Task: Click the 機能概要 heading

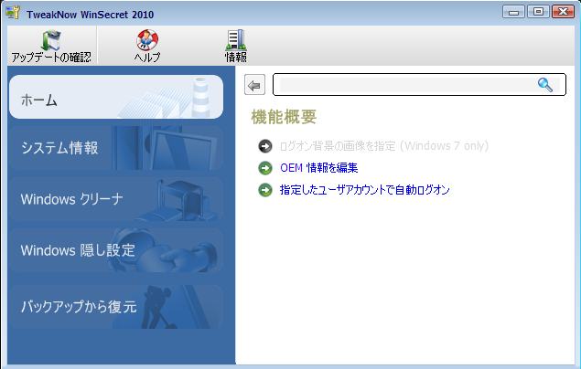Action: [x=284, y=117]
